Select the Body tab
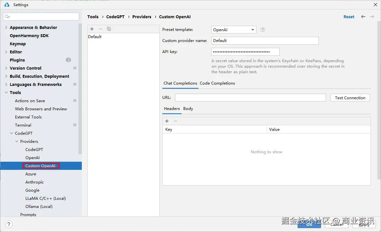 pyautogui.click(x=188, y=108)
